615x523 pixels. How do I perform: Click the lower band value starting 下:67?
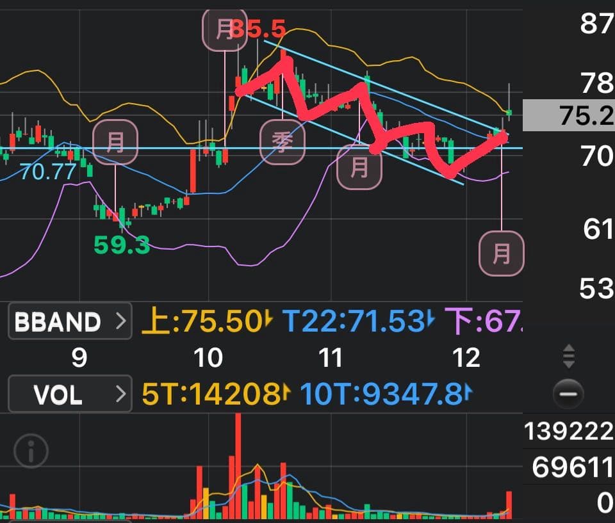tap(484, 321)
